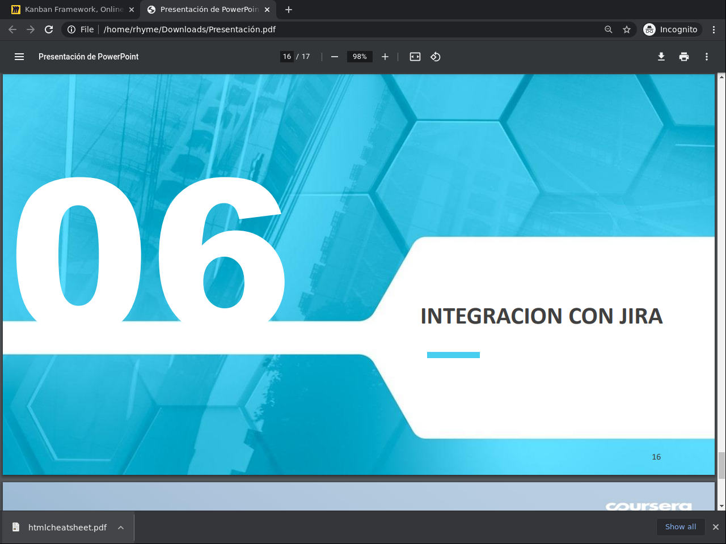Image resolution: width=726 pixels, height=544 pixels.
Task: Go forward in browser history
Action: (x=31, y=29)
